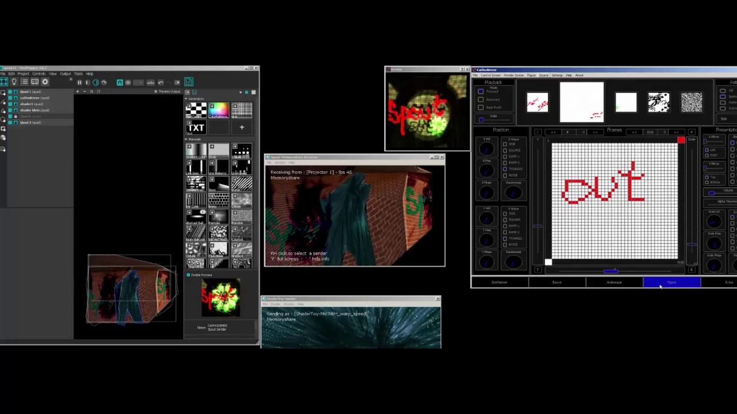Switch to the Synthesizer tab

500,282
